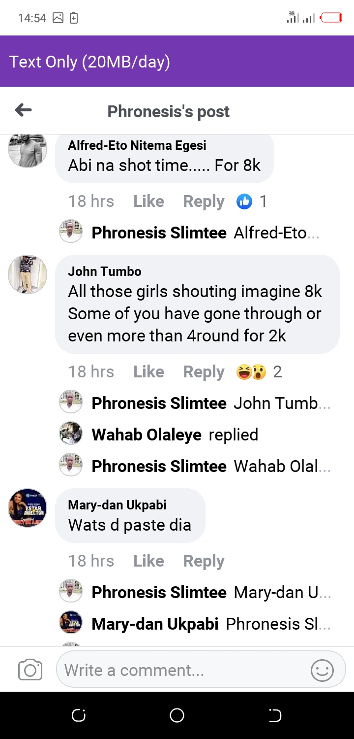This screenshot has height=739, width=354.
Task: Open John Tumbo's profile picture
Action: pyautogui.click(x=28, y=274)
